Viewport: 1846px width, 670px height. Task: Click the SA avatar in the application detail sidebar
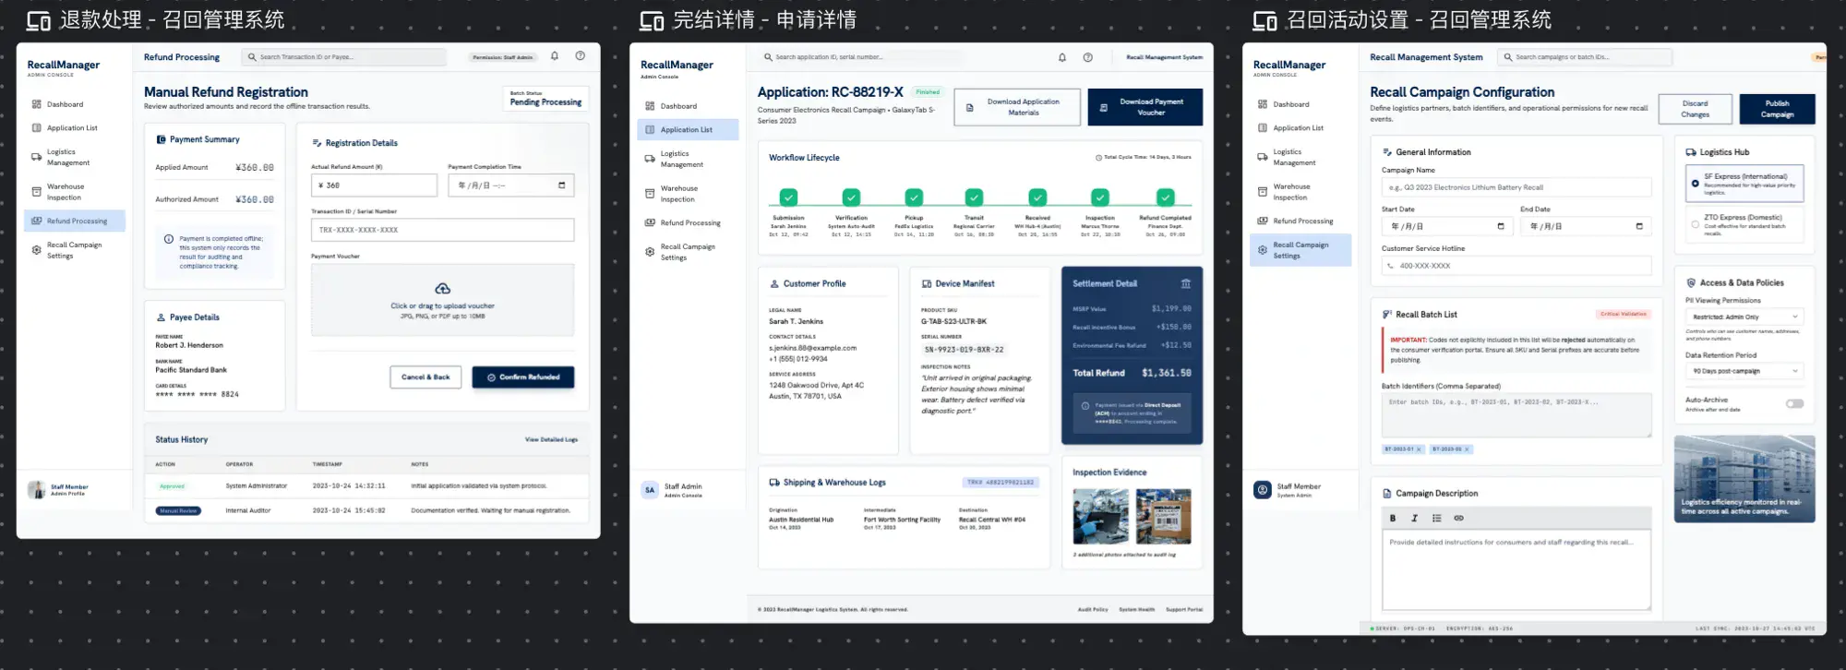tap(650, 490)
